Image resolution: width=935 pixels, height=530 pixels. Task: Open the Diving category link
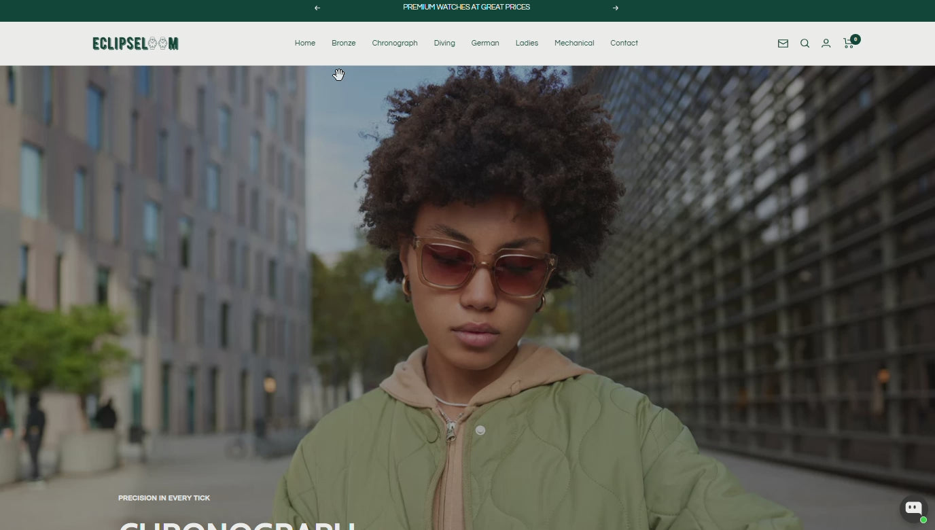[444, 43]
